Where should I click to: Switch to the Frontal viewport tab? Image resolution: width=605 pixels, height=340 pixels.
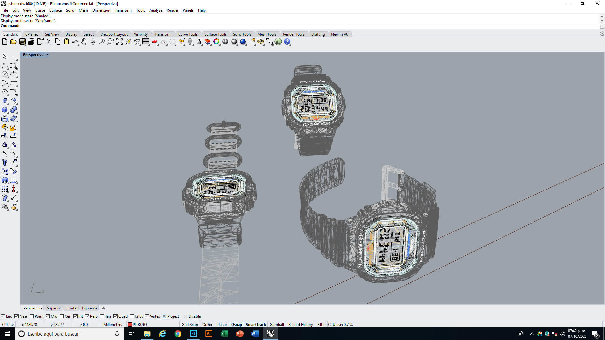(x=71, y=308)
